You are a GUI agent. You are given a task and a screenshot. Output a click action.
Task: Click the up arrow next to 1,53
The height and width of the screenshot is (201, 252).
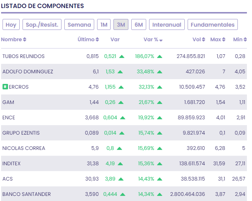pos(120,72)
